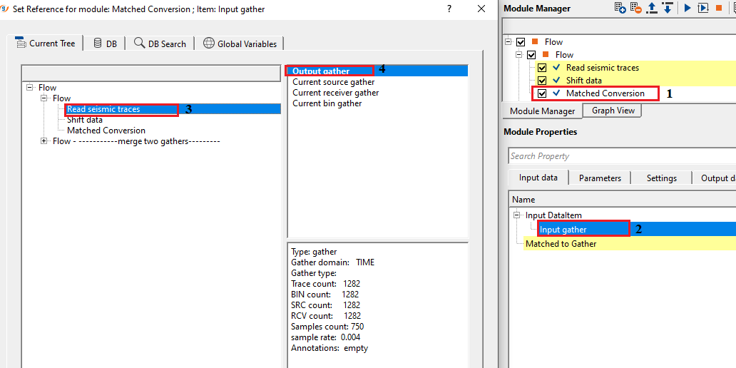
Task: Click the Name column header
Action: point(622,200)
